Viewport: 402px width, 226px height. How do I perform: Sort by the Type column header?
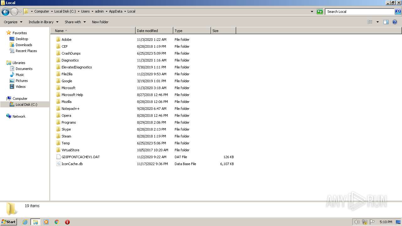click(x=192, y=31)
